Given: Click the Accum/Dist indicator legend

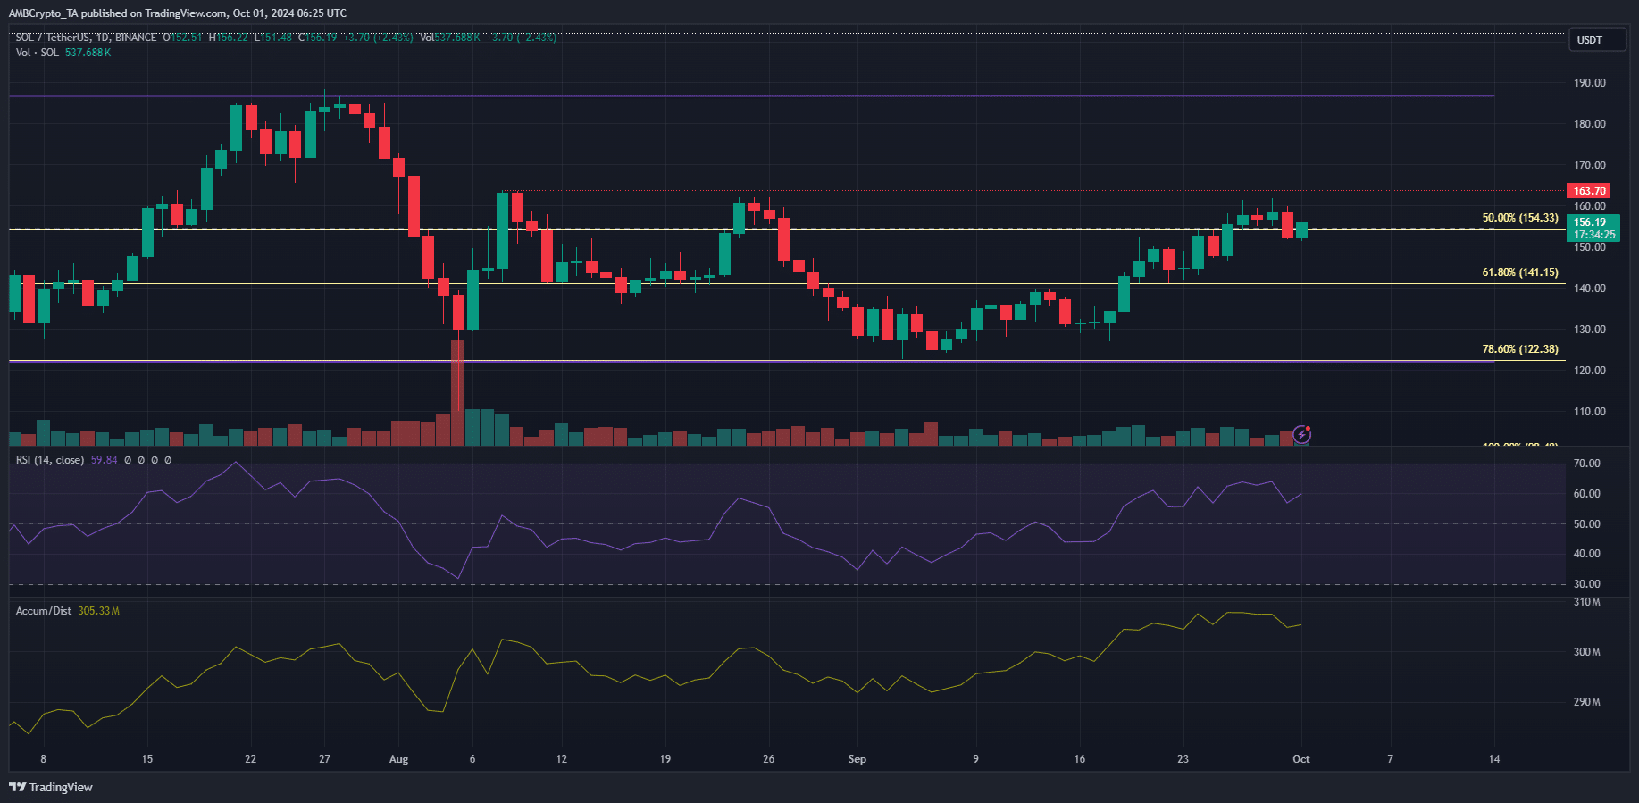Looking at the screenshot, I should click(x=44, y=611).
